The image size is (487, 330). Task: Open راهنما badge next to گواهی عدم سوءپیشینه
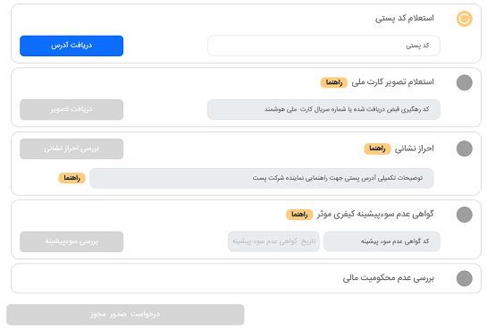(x=299, y=215)
